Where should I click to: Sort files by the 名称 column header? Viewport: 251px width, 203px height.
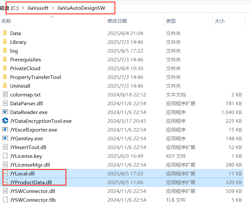click(6, 21)
